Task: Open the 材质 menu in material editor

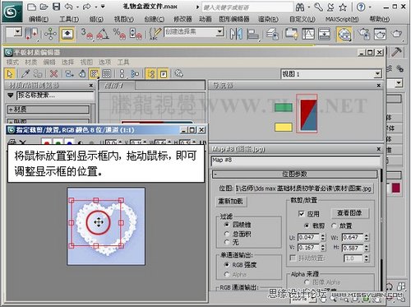Action: click(x=30, y=62)
